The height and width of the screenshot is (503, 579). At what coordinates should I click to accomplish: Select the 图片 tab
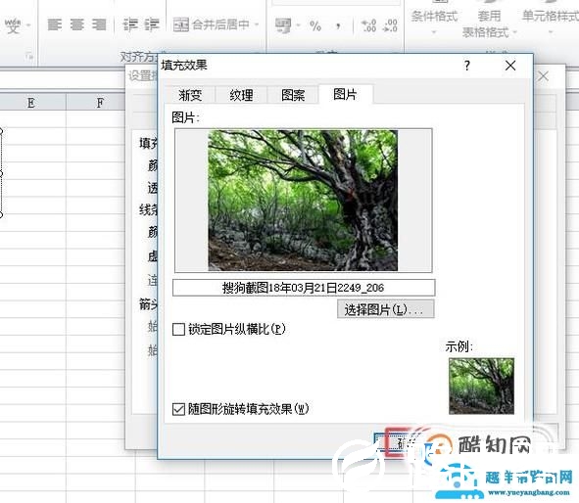point(345,94)
